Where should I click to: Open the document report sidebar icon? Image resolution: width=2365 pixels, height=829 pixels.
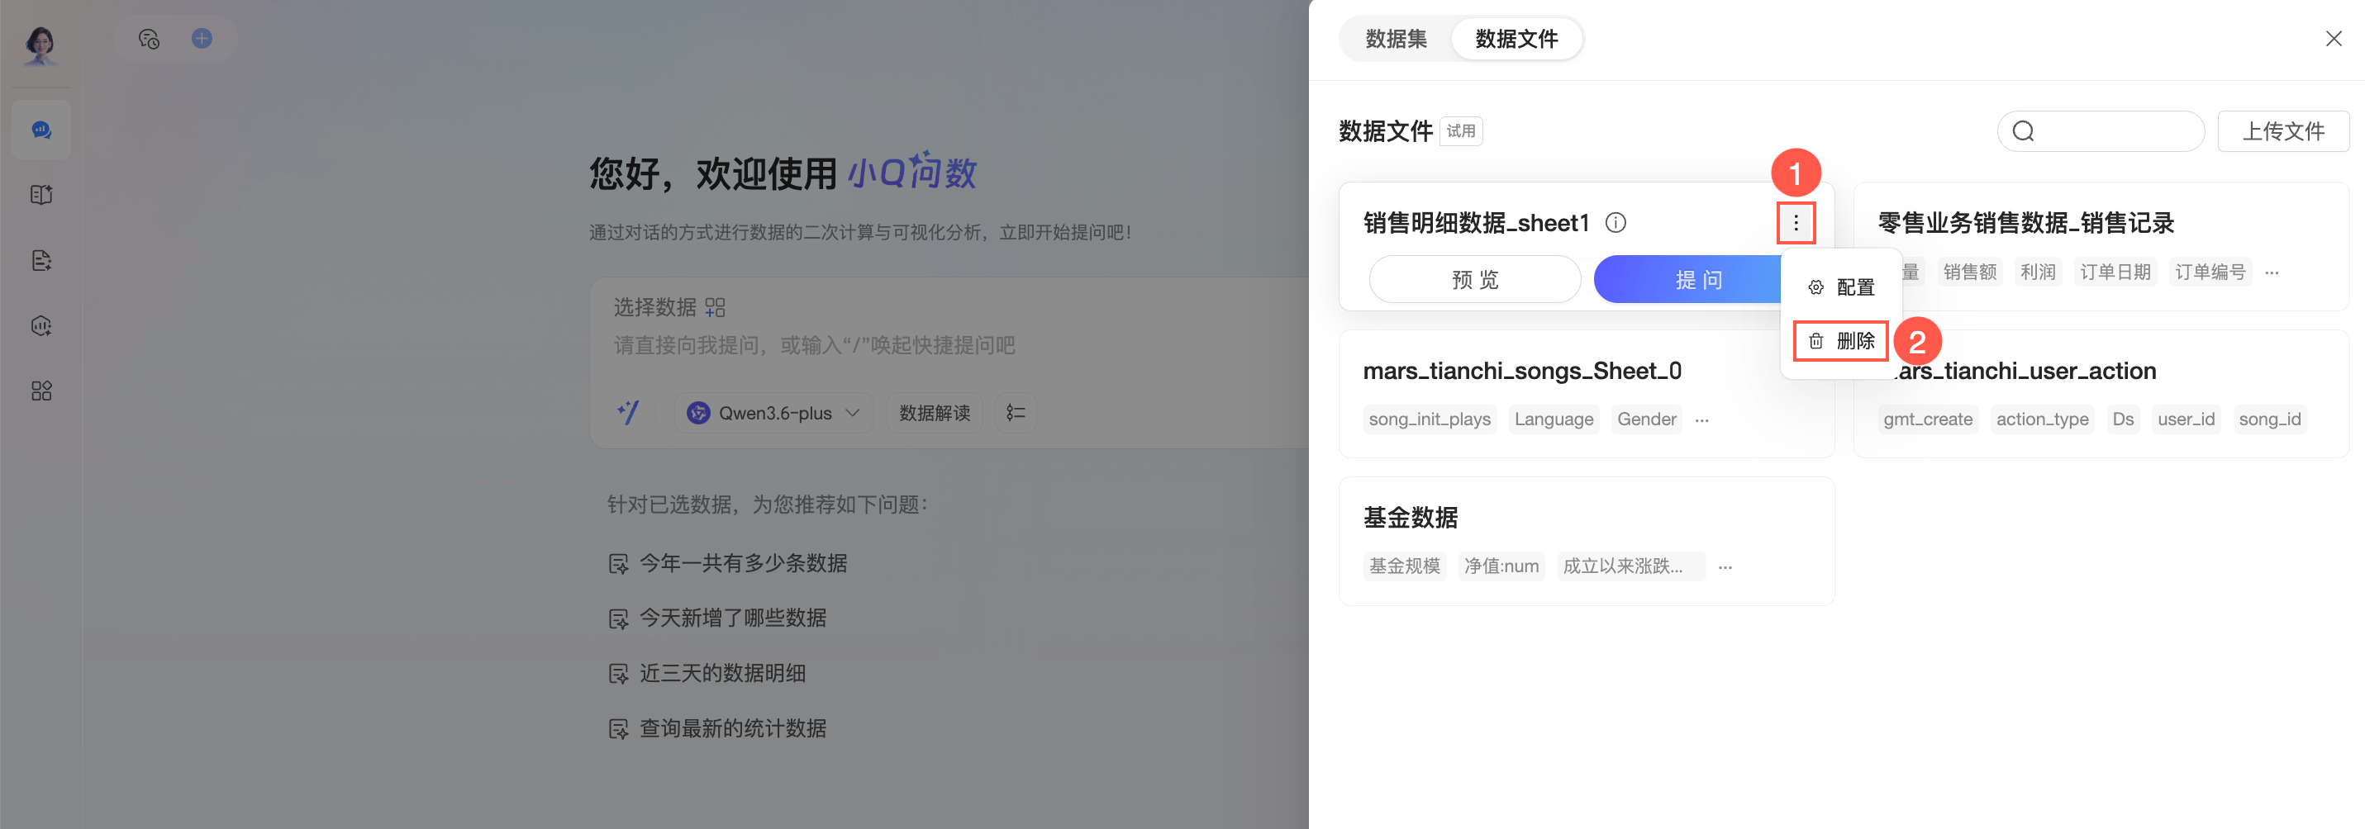pyautogui.click(x=41, y=260)
